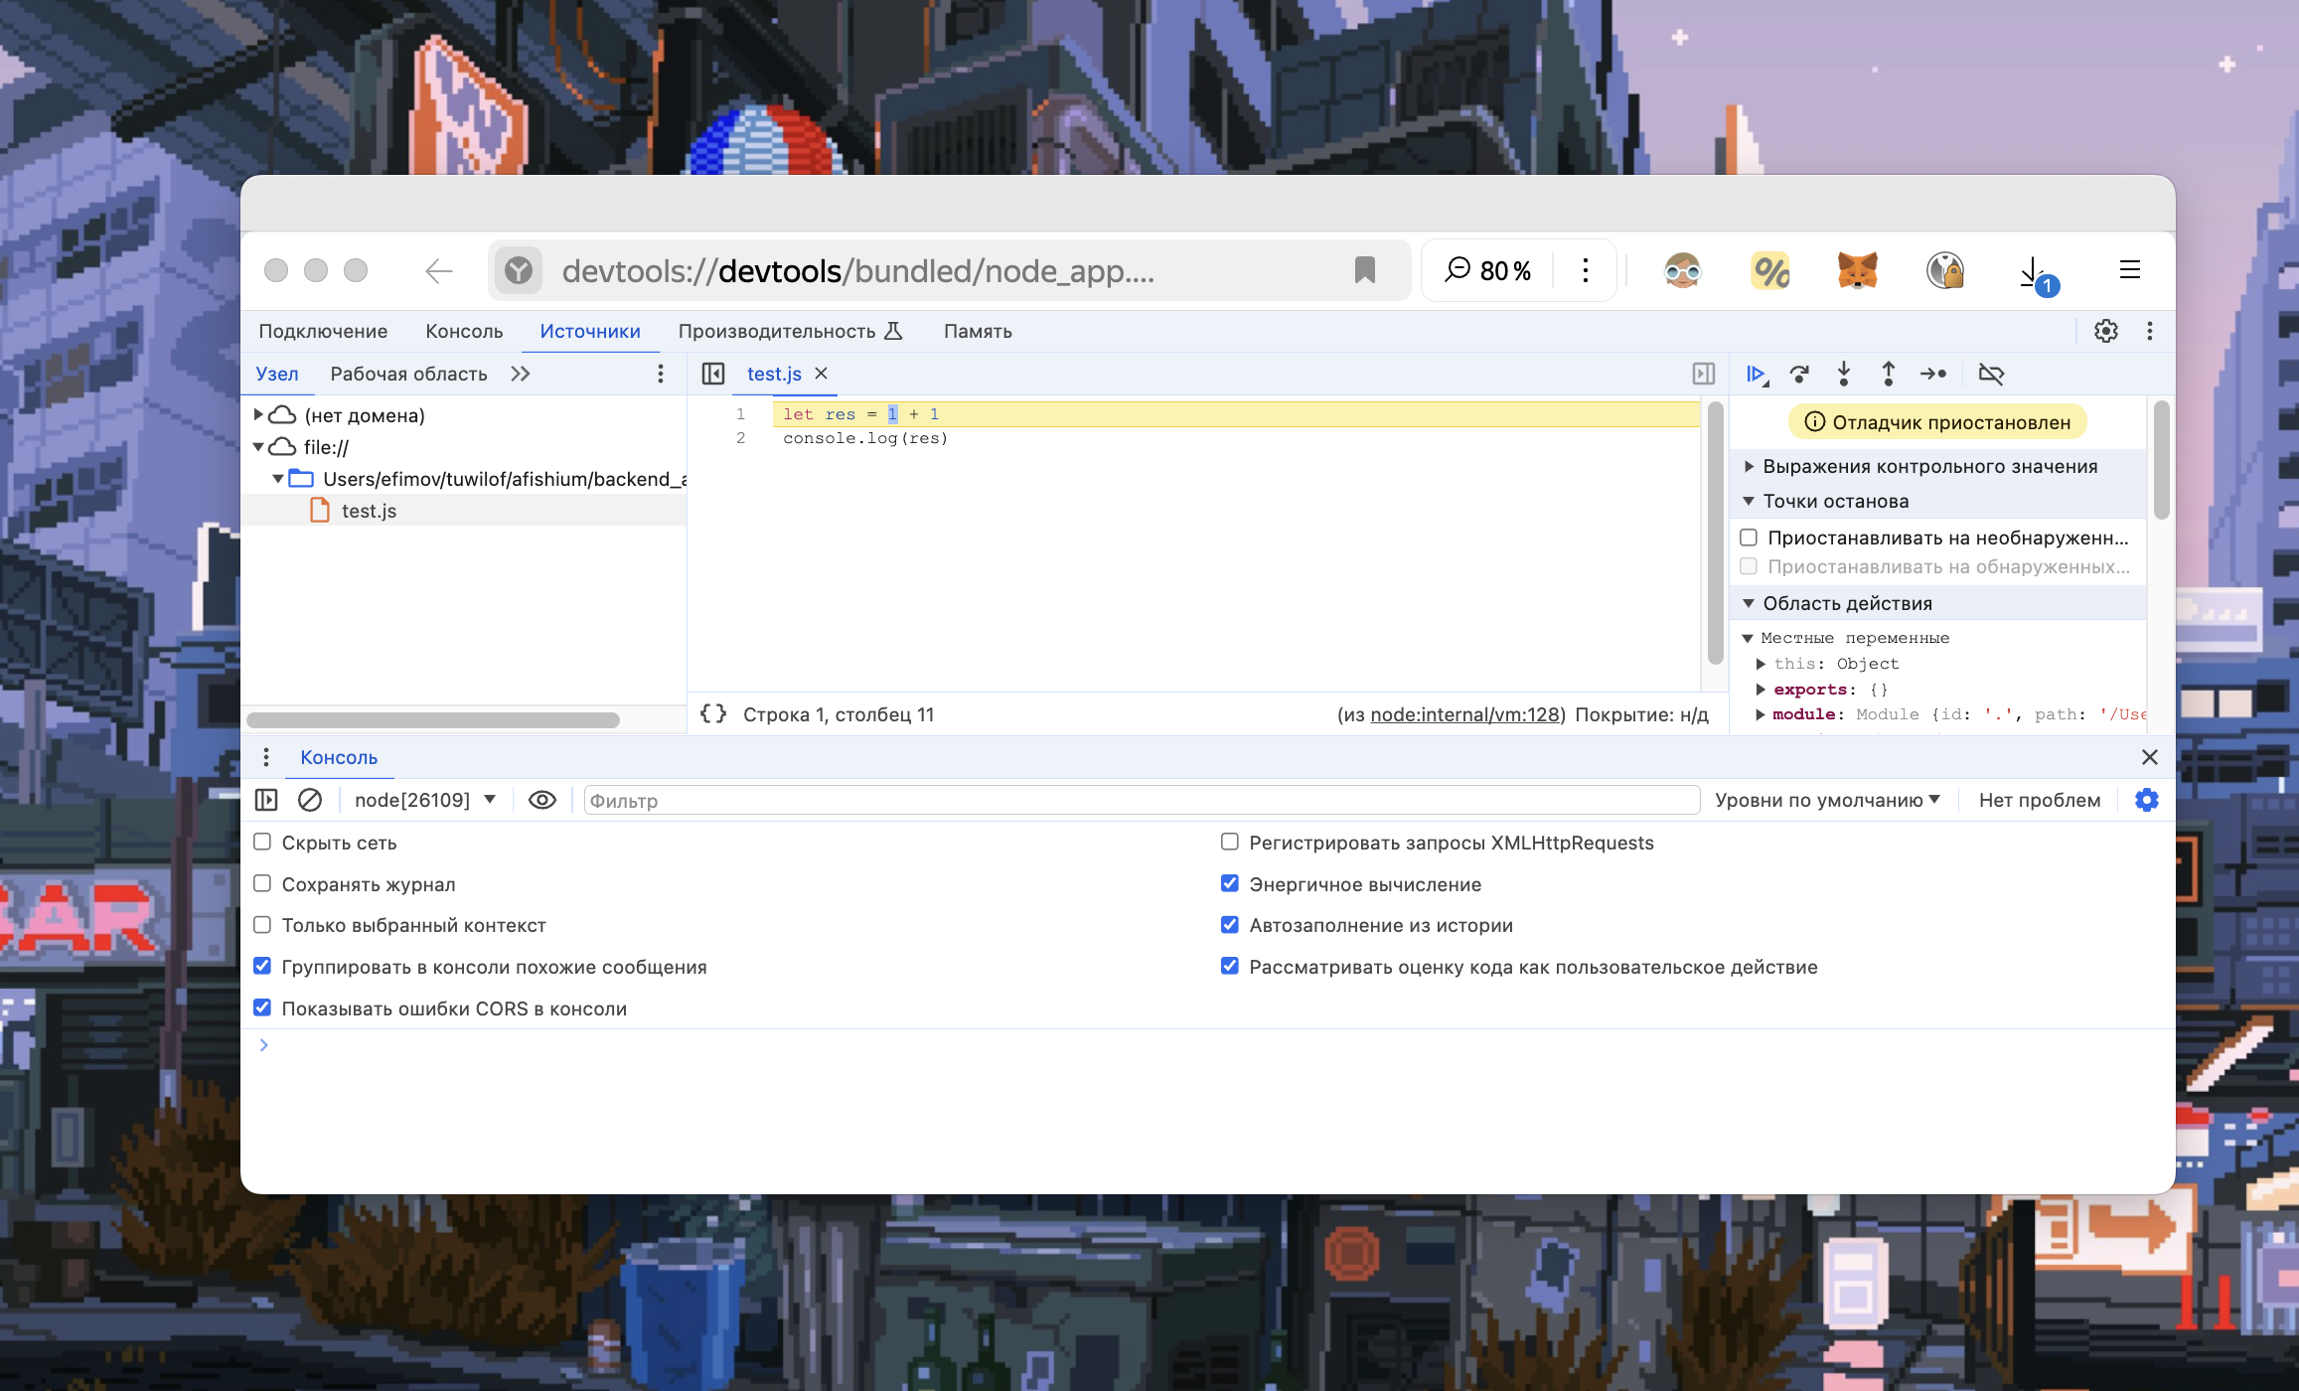Screen dimensions: 2299x1391
Task: Click the Step button
Action: click(1933, 374)
